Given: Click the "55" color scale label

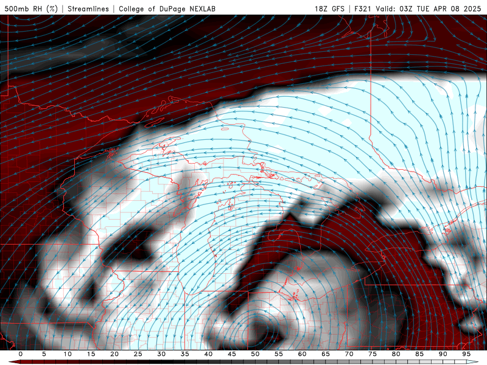Looking at the screenshot, I should point(279,354).
